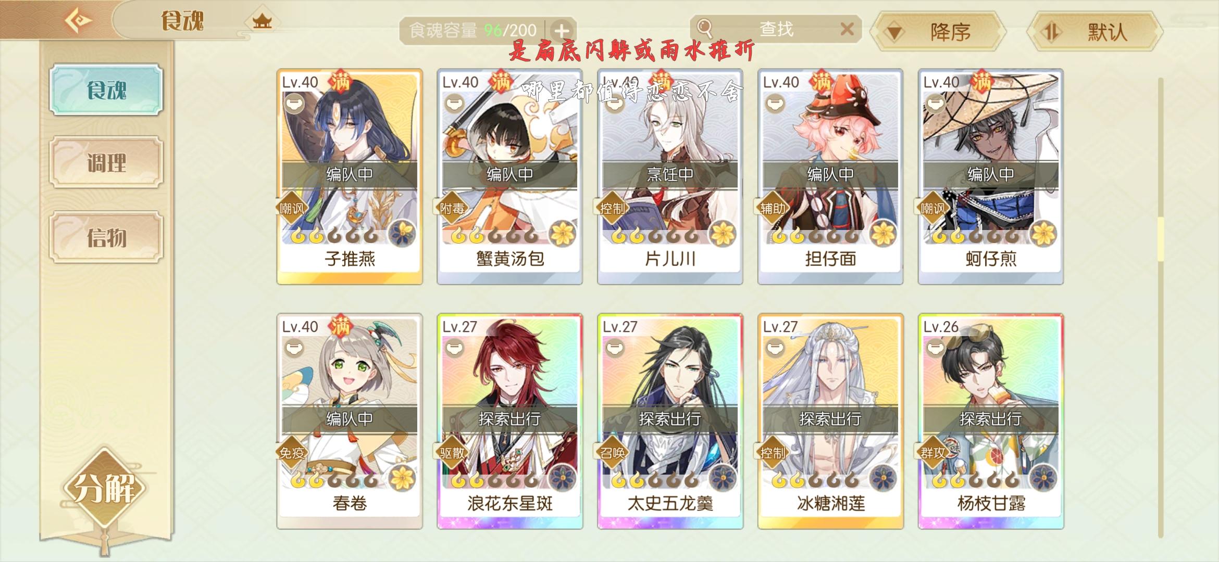Switch to the 信物 tab
This screenshot has width=1219, height=562.
pos(106,237)
